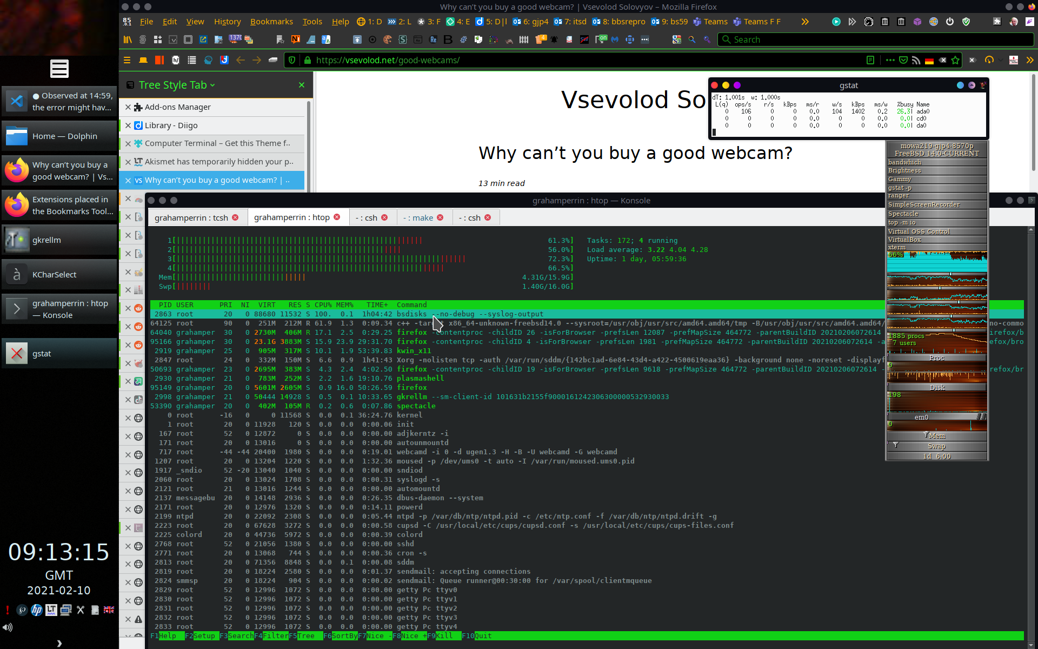Click F6 SortBy in htop footer
Viewport: 1038px width, 649px height.
point(344,636)
